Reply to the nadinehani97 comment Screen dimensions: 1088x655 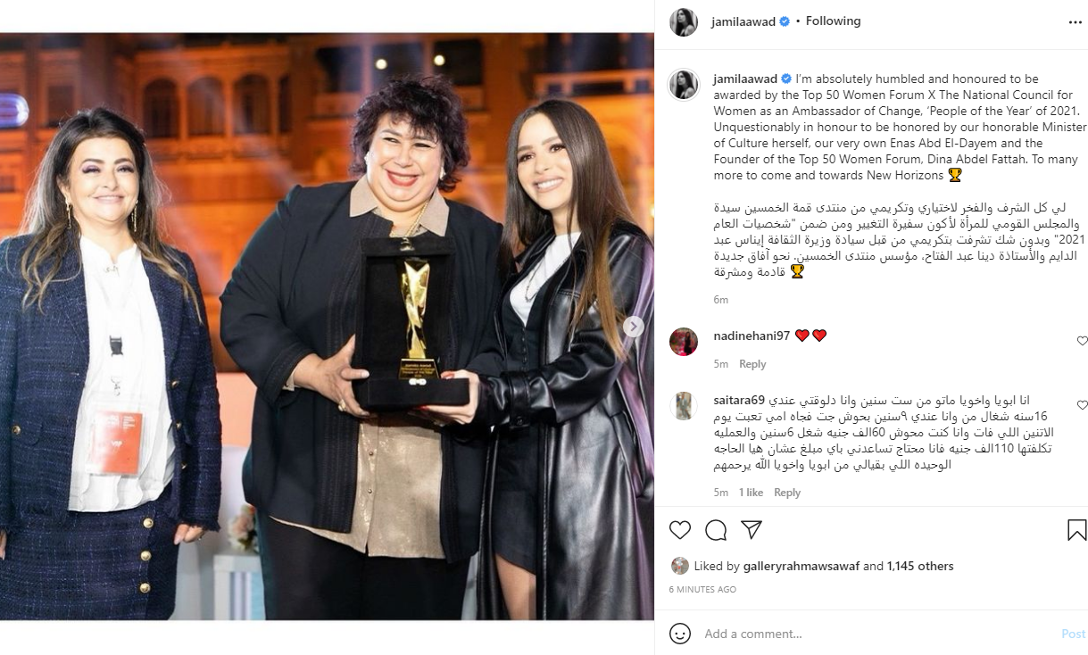pos(752,364)
